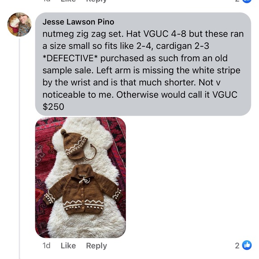
Task: Click the brown cardigan in the photo
Action: (x=83, y=190)
